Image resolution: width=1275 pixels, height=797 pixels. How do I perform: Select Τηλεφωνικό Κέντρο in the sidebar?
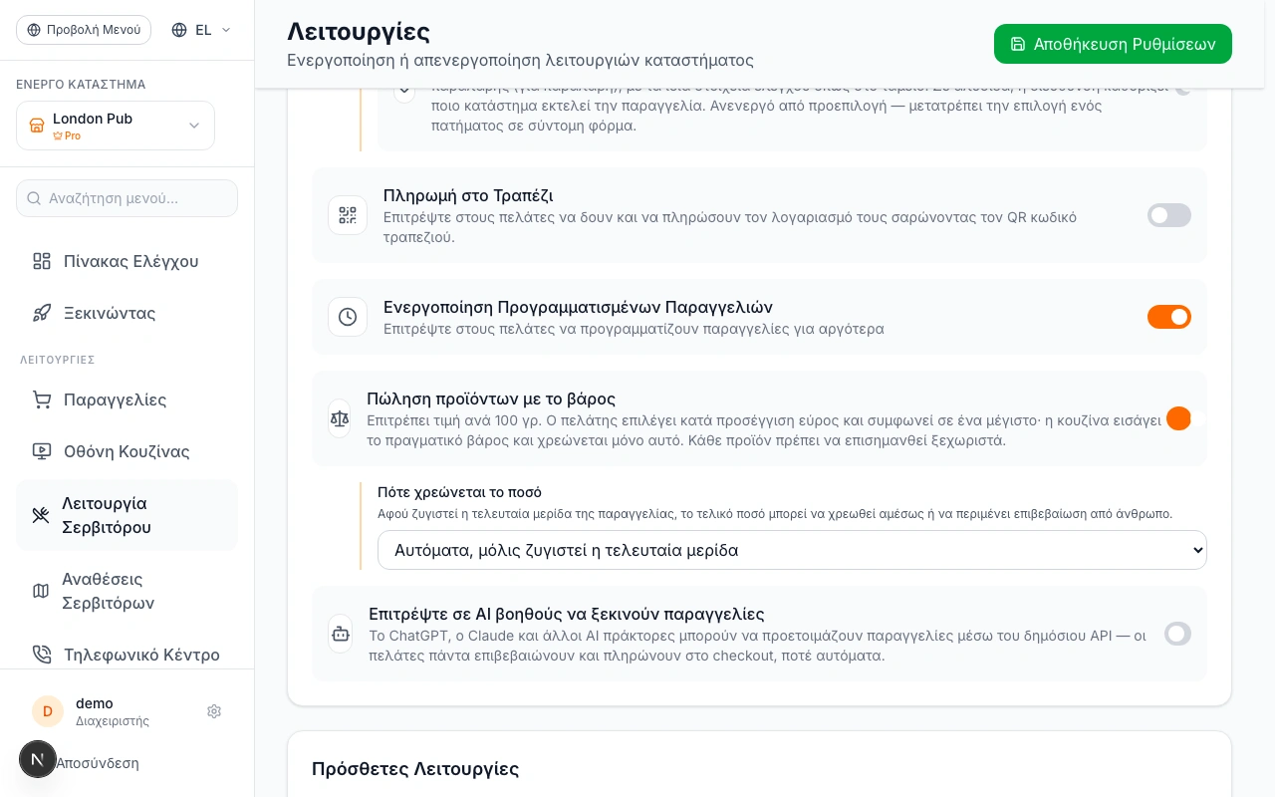[127, 655]
